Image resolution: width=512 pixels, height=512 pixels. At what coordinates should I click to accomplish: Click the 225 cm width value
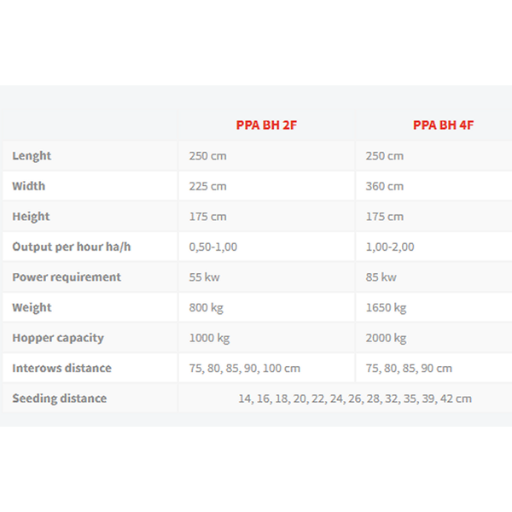207,186
